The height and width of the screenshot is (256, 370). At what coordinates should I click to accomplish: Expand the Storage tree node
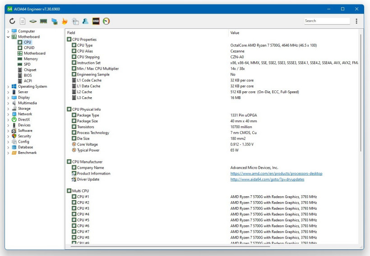8,108
